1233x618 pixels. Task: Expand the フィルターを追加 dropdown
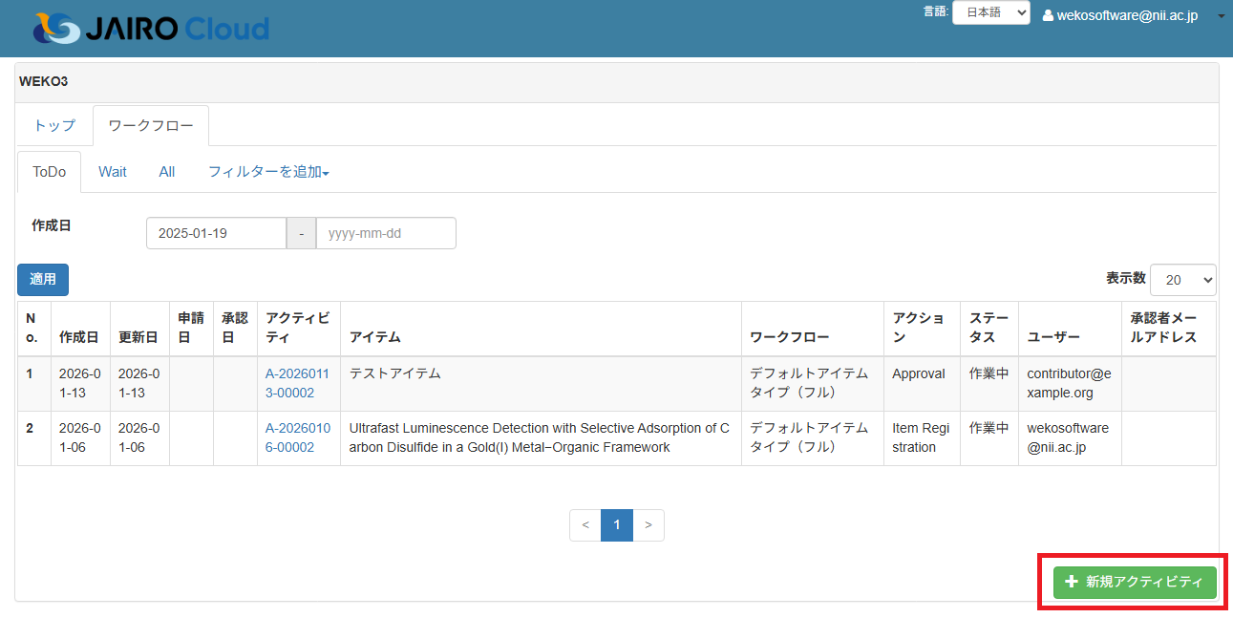(x=268, y=172)
